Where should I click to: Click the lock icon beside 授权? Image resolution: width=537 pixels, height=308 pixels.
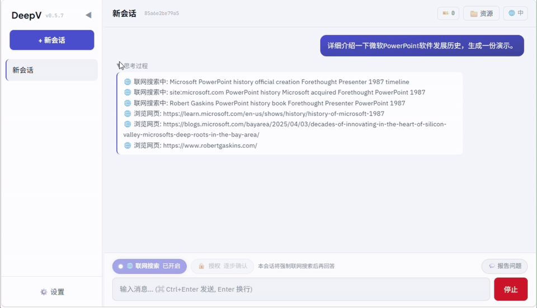point(201,266)
